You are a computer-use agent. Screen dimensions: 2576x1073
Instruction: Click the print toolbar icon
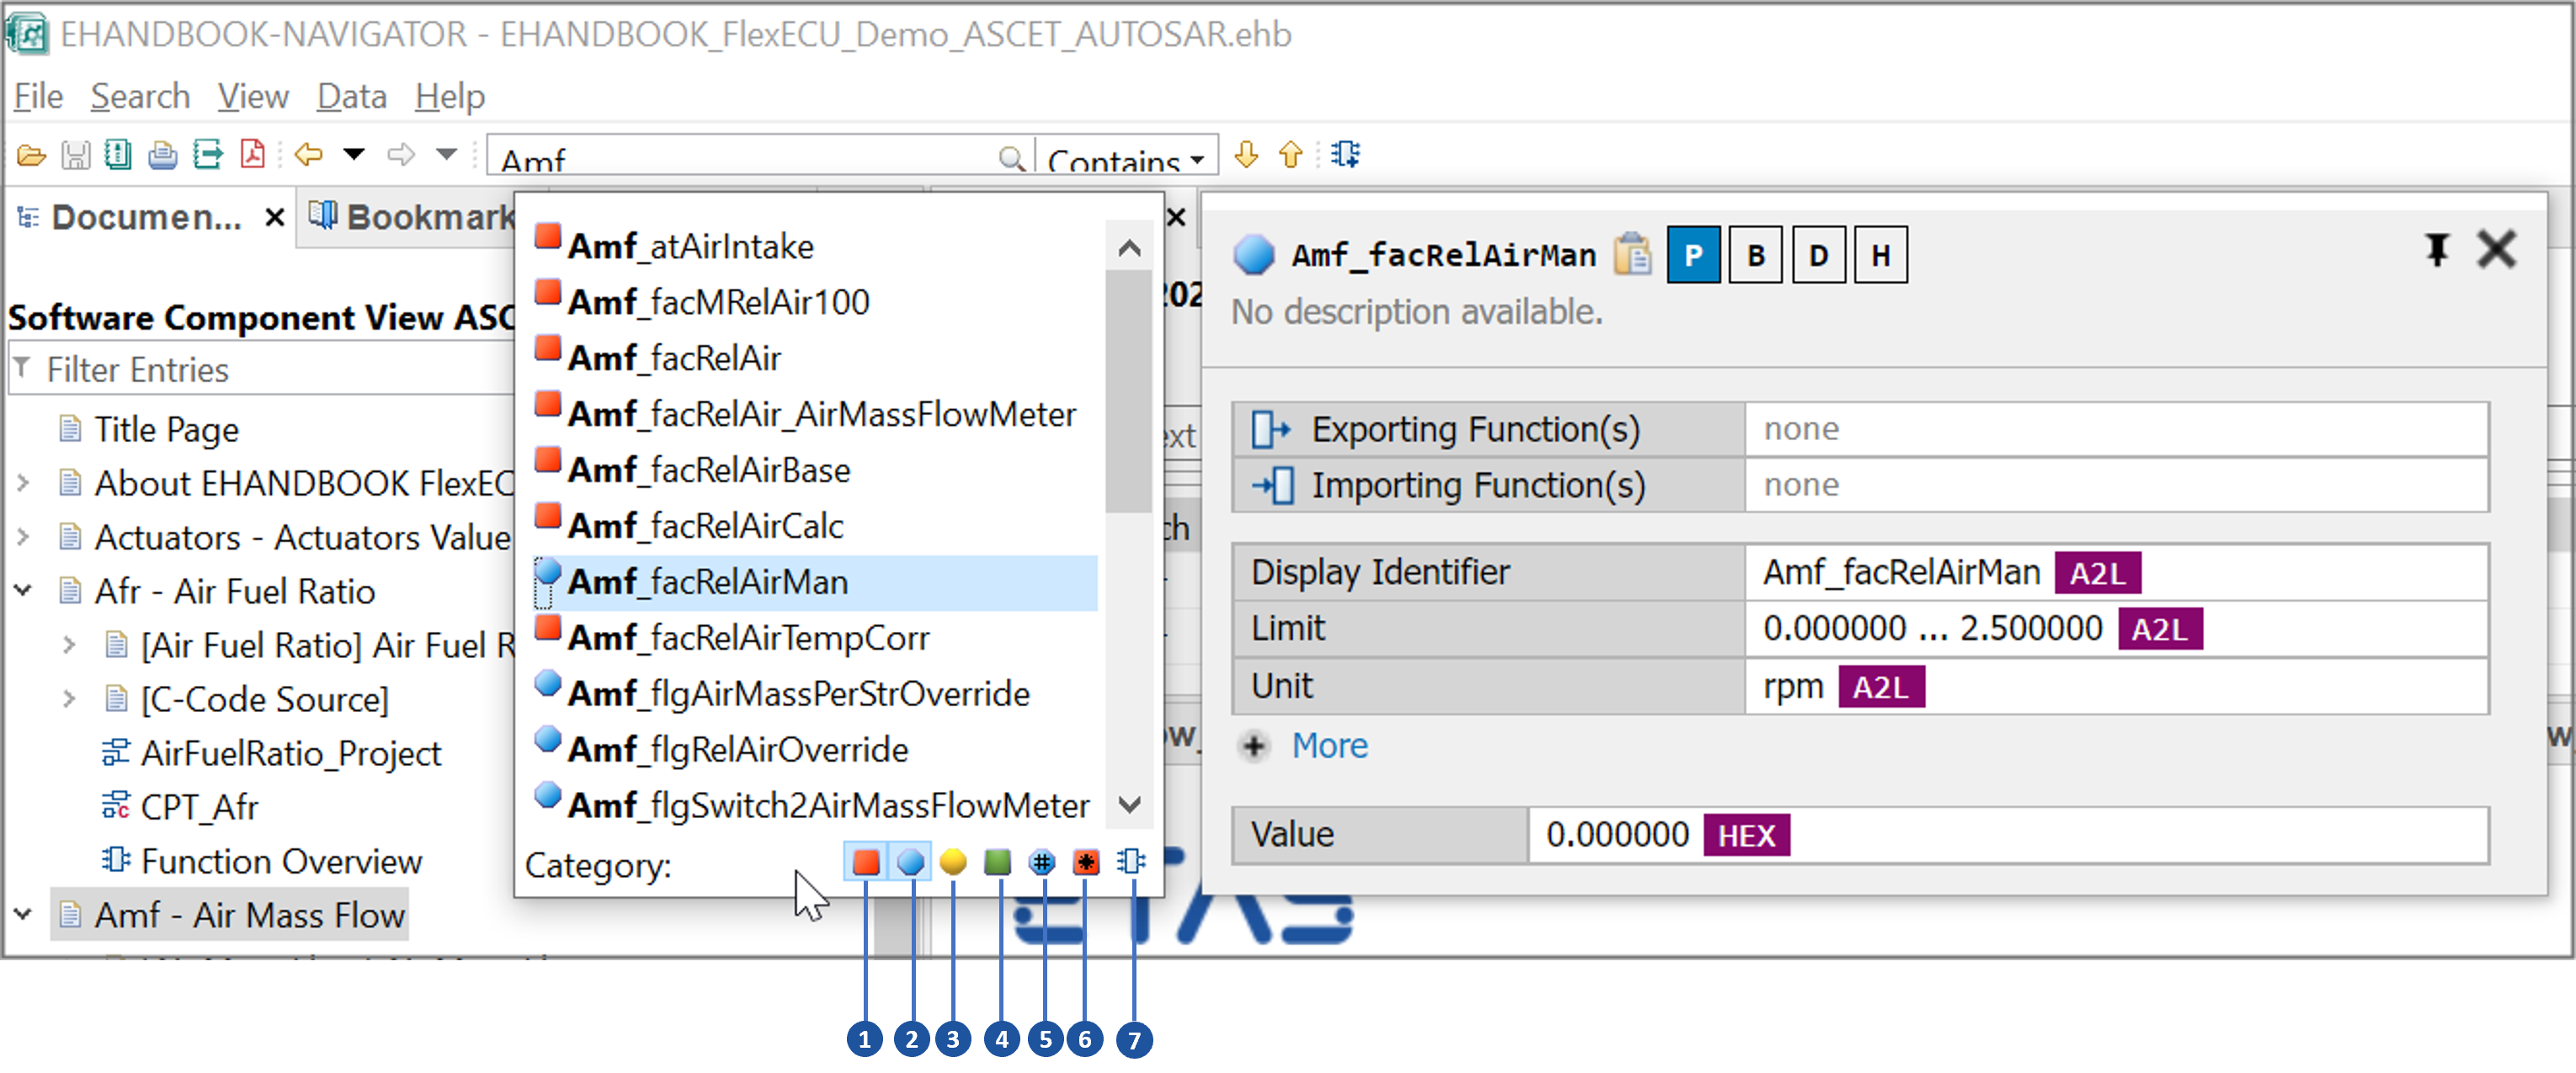coord(162,155)
